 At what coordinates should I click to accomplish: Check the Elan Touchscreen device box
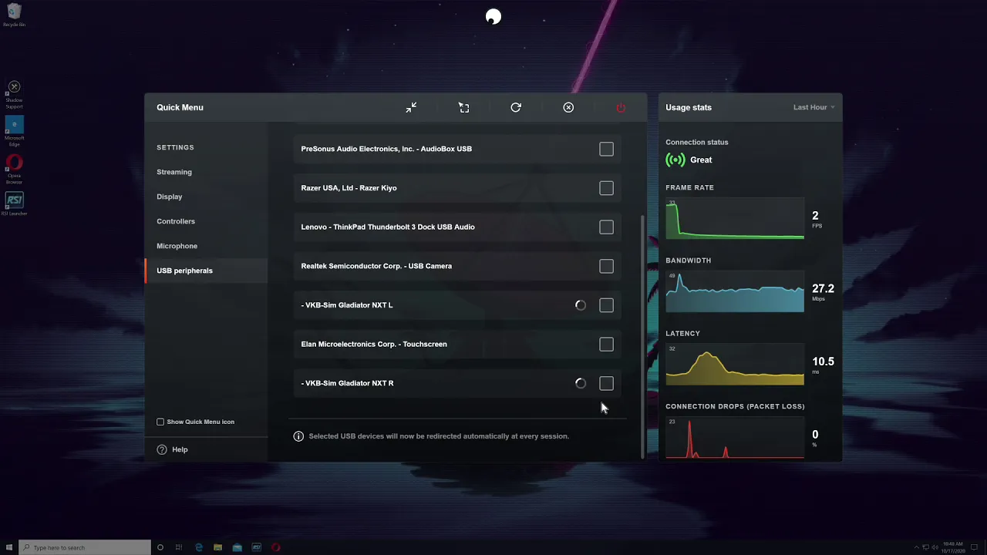pos(606,344)
